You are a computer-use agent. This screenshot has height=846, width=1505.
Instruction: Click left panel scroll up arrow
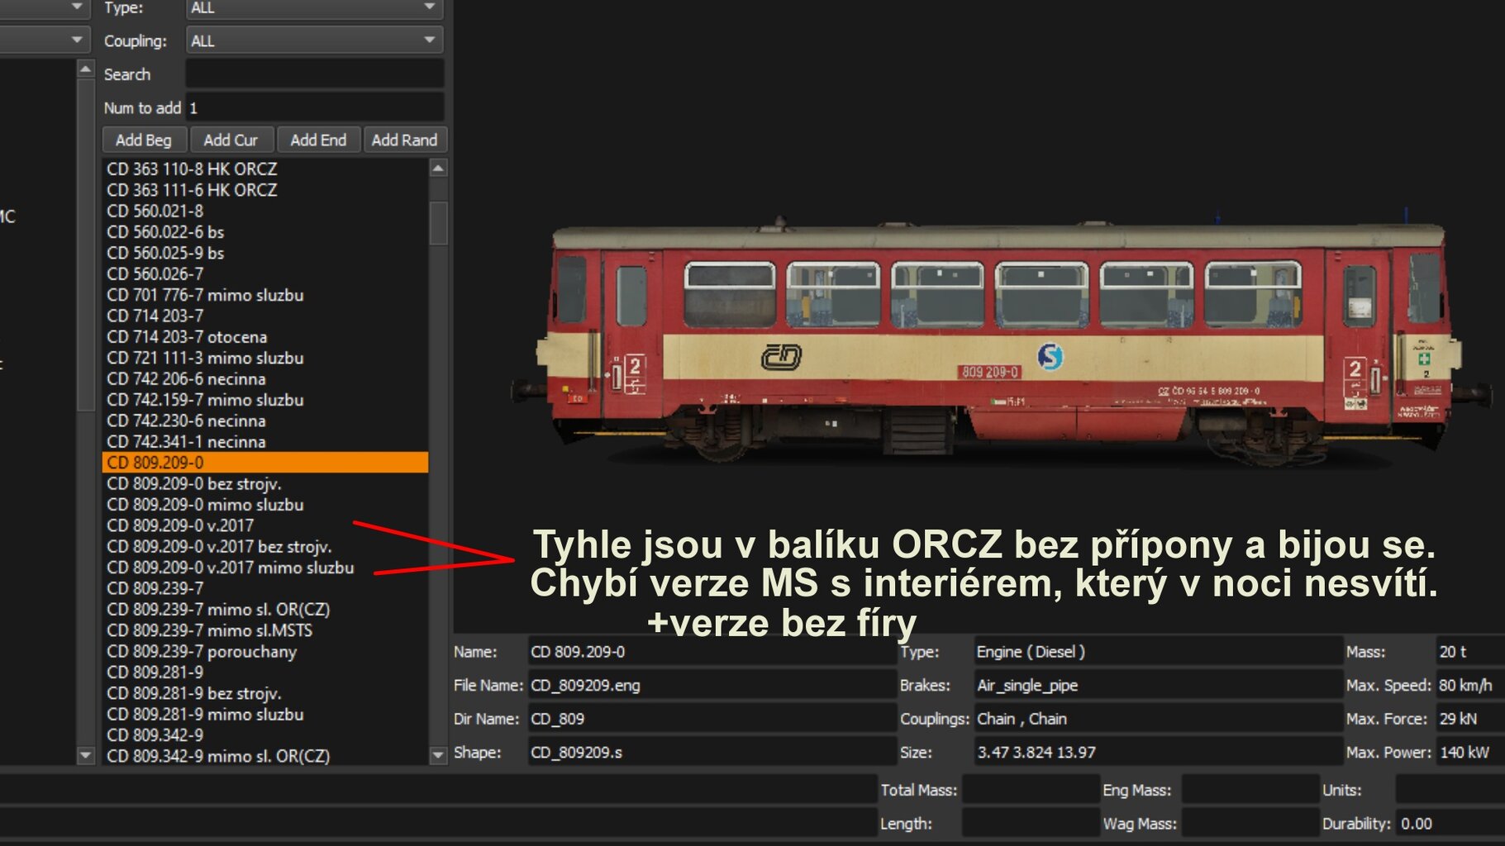coord(86,69)
